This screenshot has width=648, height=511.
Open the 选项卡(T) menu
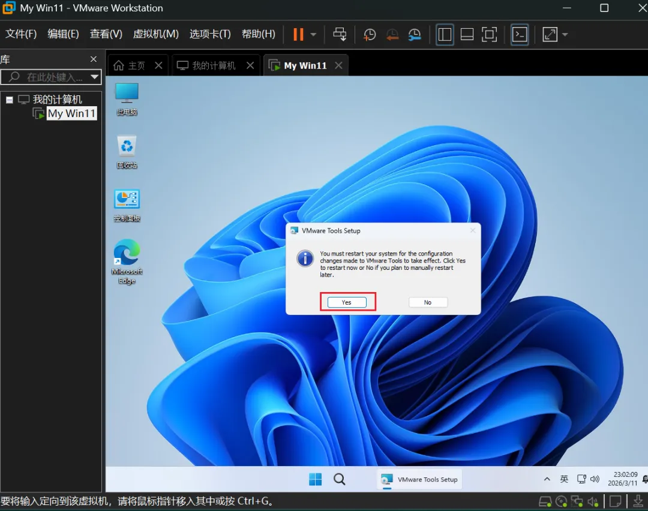210,34
